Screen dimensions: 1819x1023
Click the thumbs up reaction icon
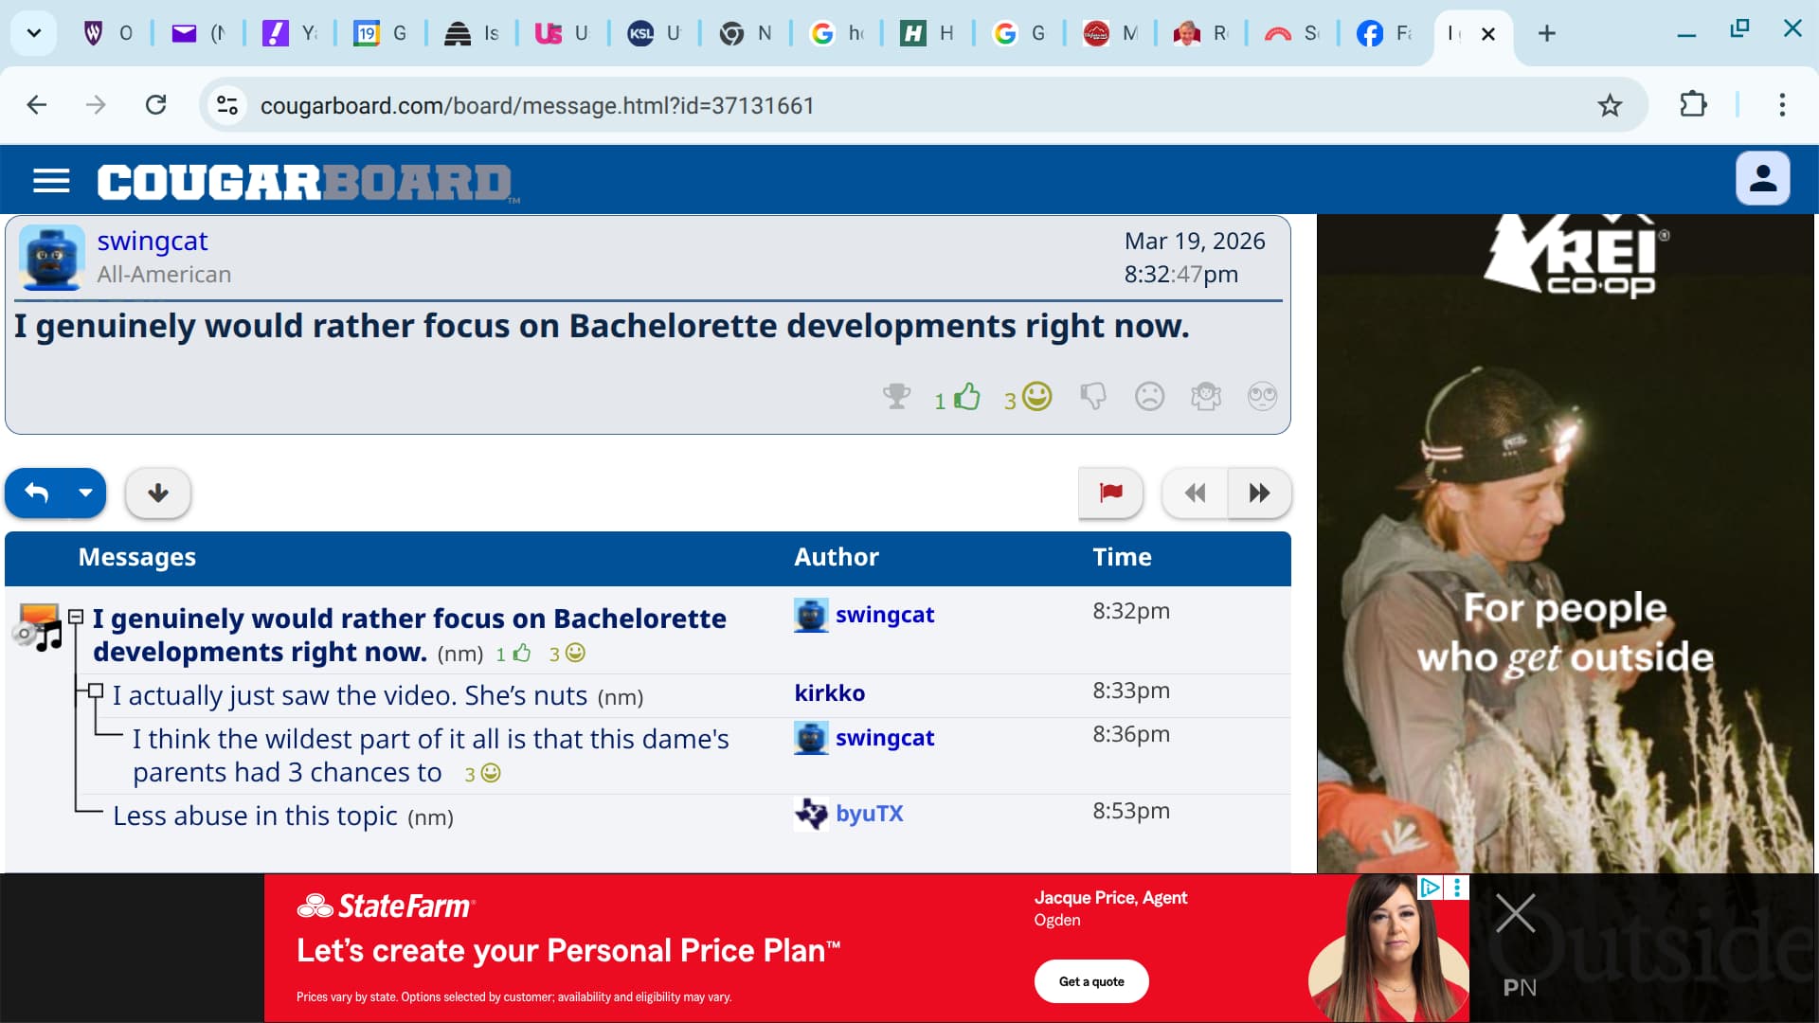point(966,396)
